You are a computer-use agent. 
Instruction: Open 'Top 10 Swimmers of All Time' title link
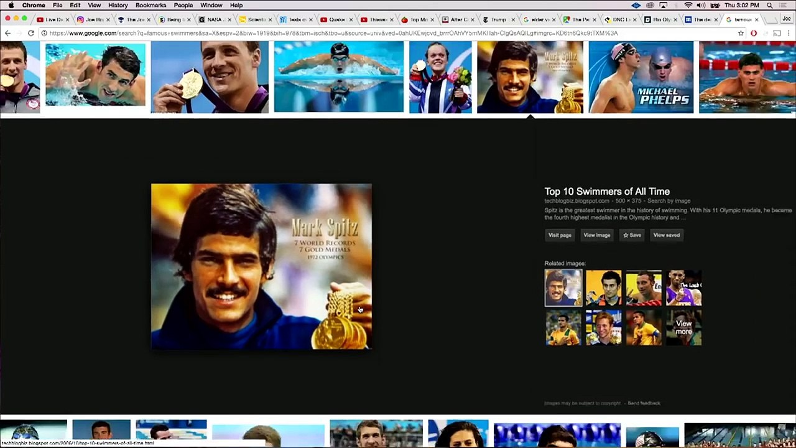(607, 192)
